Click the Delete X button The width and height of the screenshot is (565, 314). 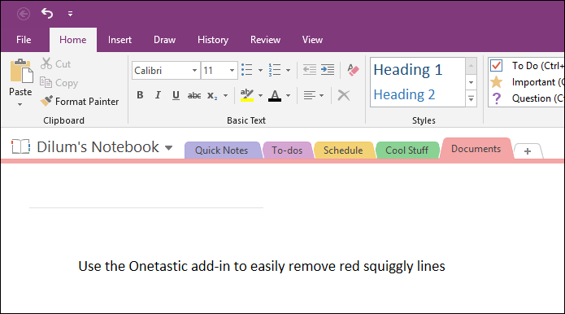[x=344, y=95]
